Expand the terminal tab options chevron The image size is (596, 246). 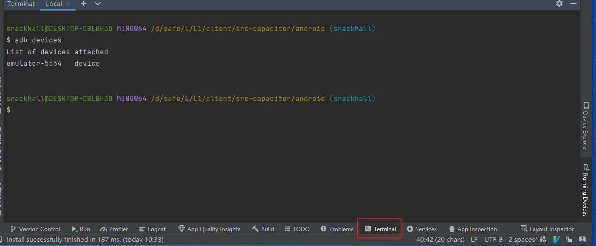coord(98,3)
